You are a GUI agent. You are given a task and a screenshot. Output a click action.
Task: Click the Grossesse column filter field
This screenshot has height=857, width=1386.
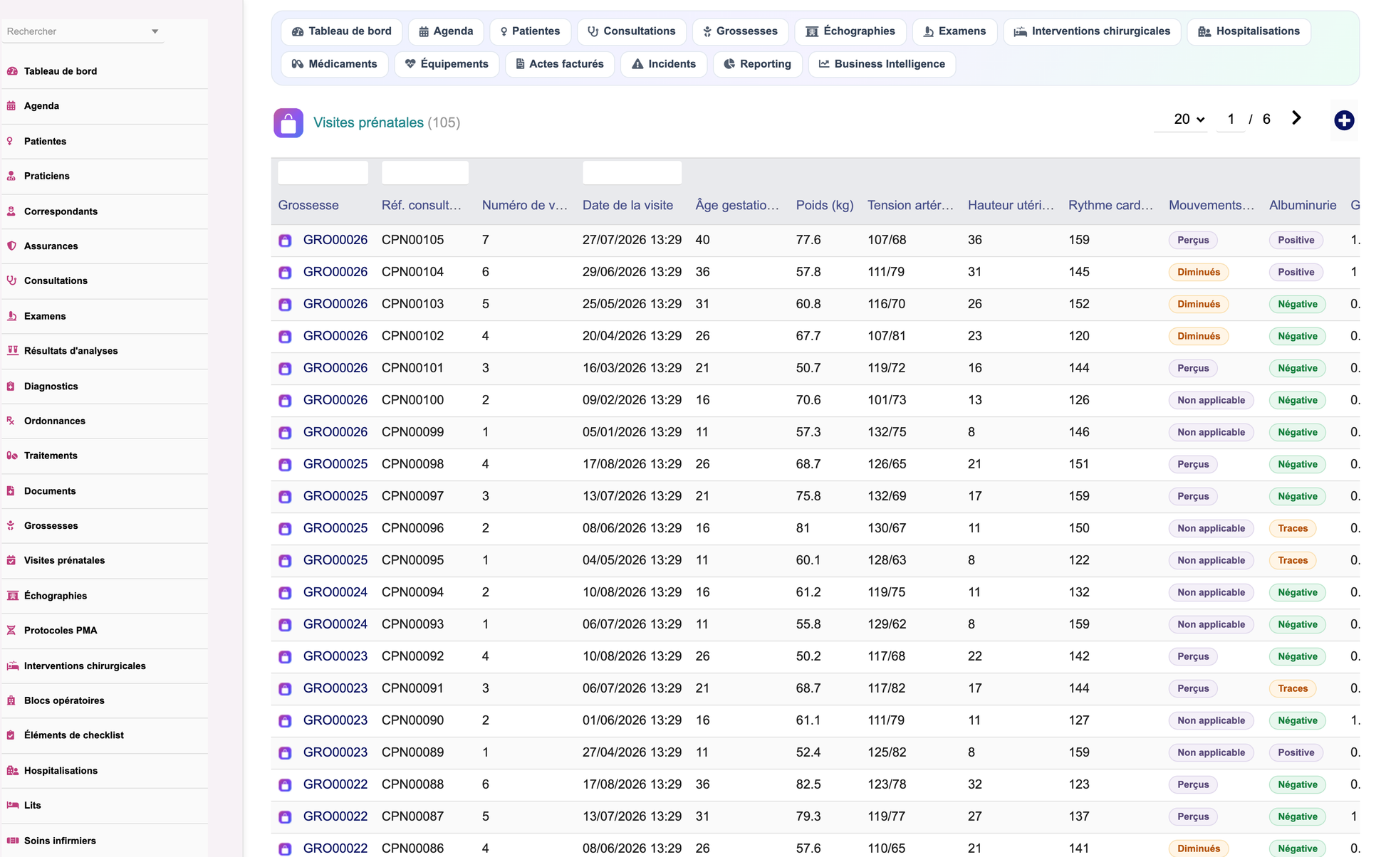tap(323, 172)
